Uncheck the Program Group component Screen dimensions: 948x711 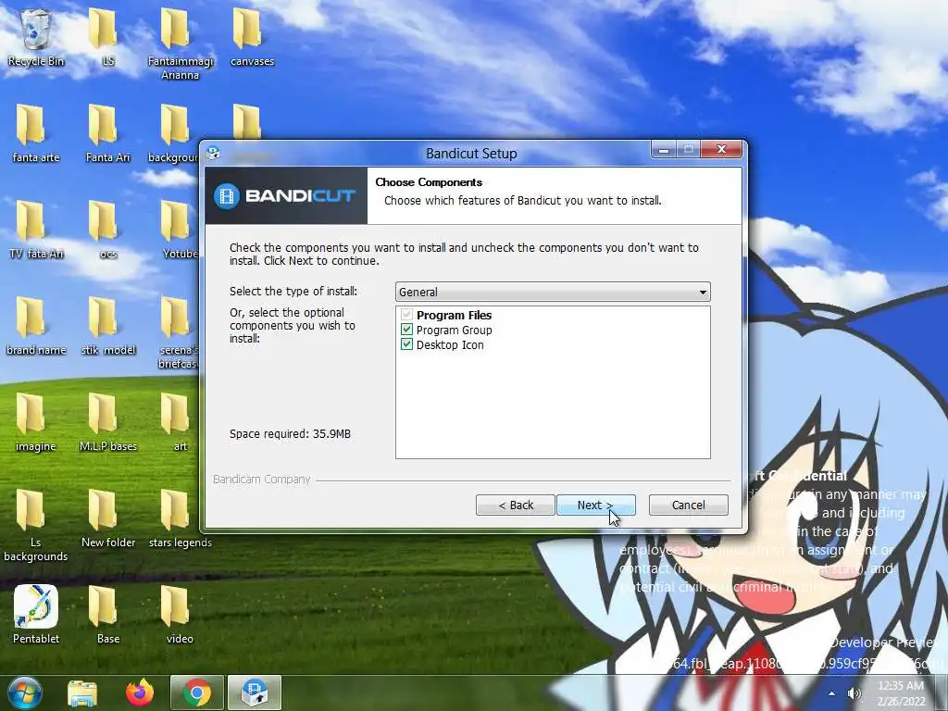pos(407,331)
